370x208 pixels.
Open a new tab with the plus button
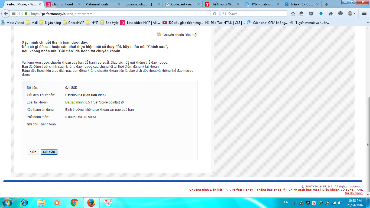pos(326,4)
